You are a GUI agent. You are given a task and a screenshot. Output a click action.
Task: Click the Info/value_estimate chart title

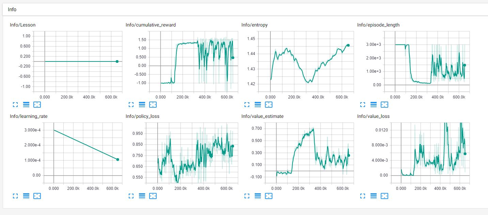(262, 116)
